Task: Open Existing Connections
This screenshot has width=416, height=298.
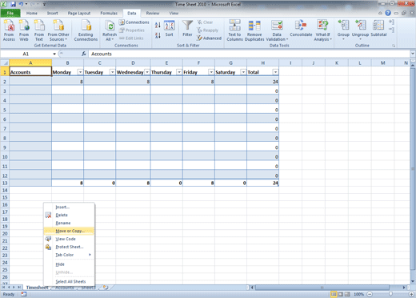Action: [86, 30]
